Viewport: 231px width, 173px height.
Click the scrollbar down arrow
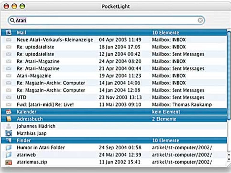coord(229,159)
